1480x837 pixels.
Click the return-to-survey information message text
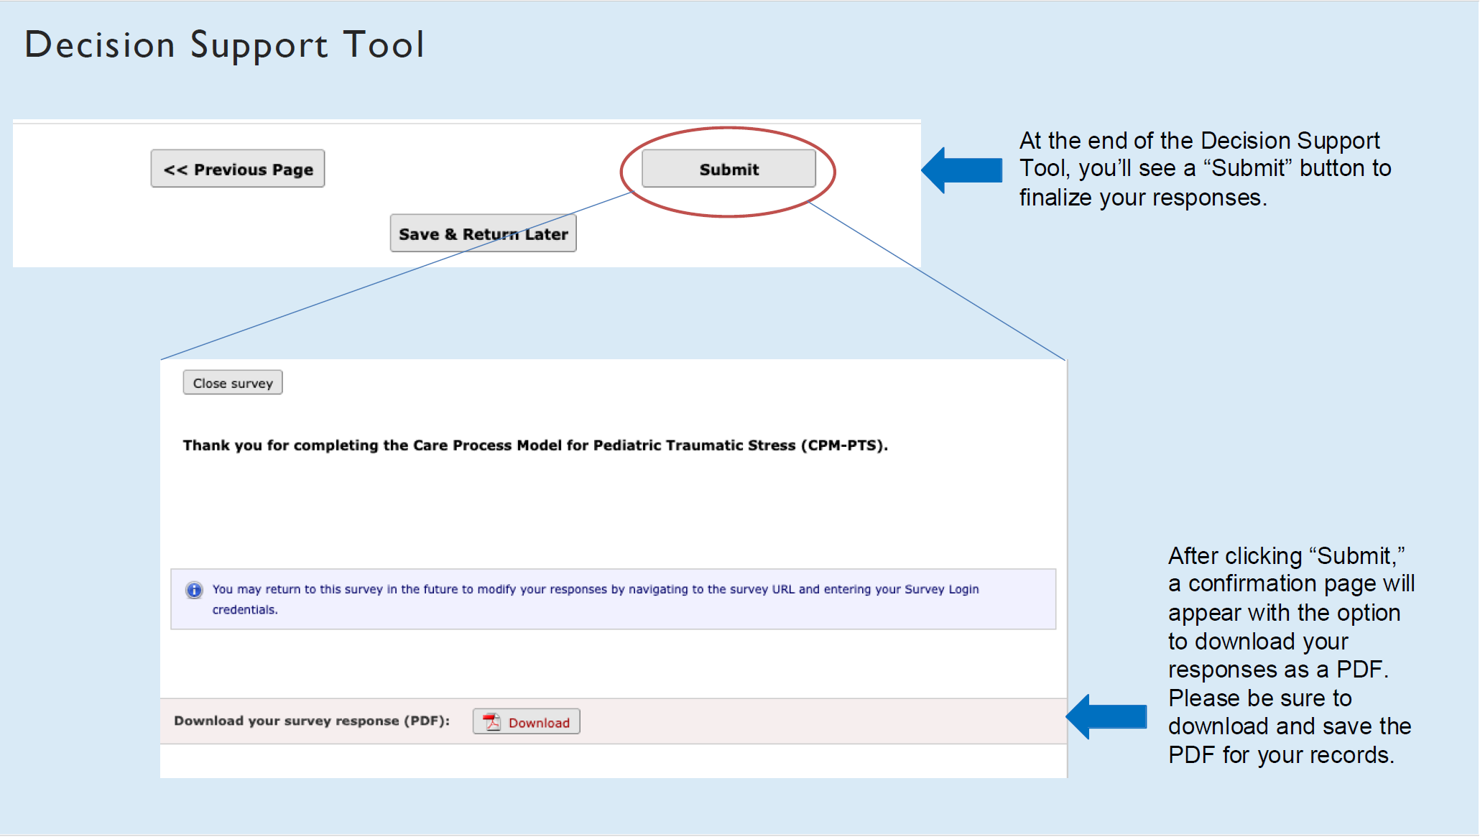coord(595,589)
